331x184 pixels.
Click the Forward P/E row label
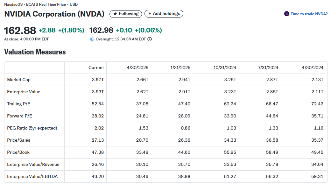pos(20,116)
